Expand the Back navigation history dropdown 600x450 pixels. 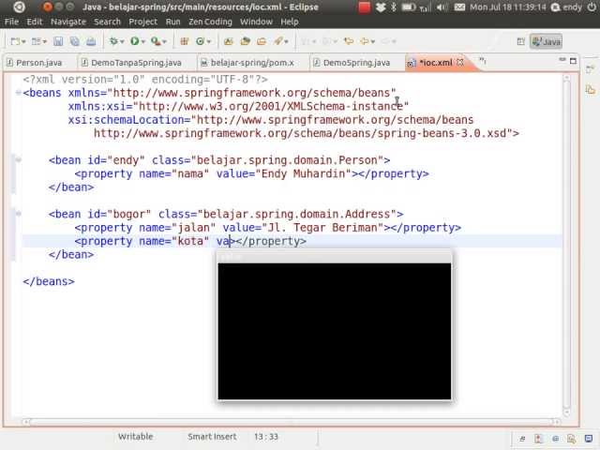pyautogui.click(x=373, y=41)
